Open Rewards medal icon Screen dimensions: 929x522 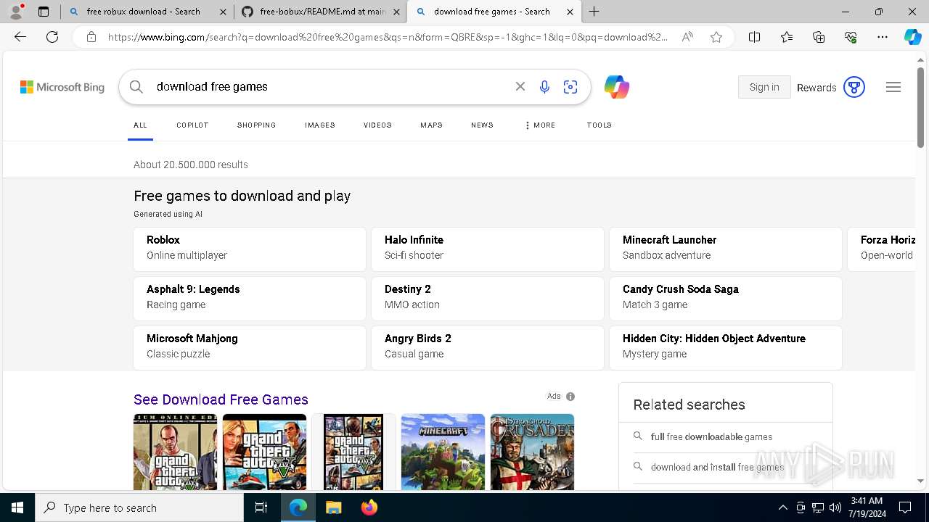click(x=854, y=87)
